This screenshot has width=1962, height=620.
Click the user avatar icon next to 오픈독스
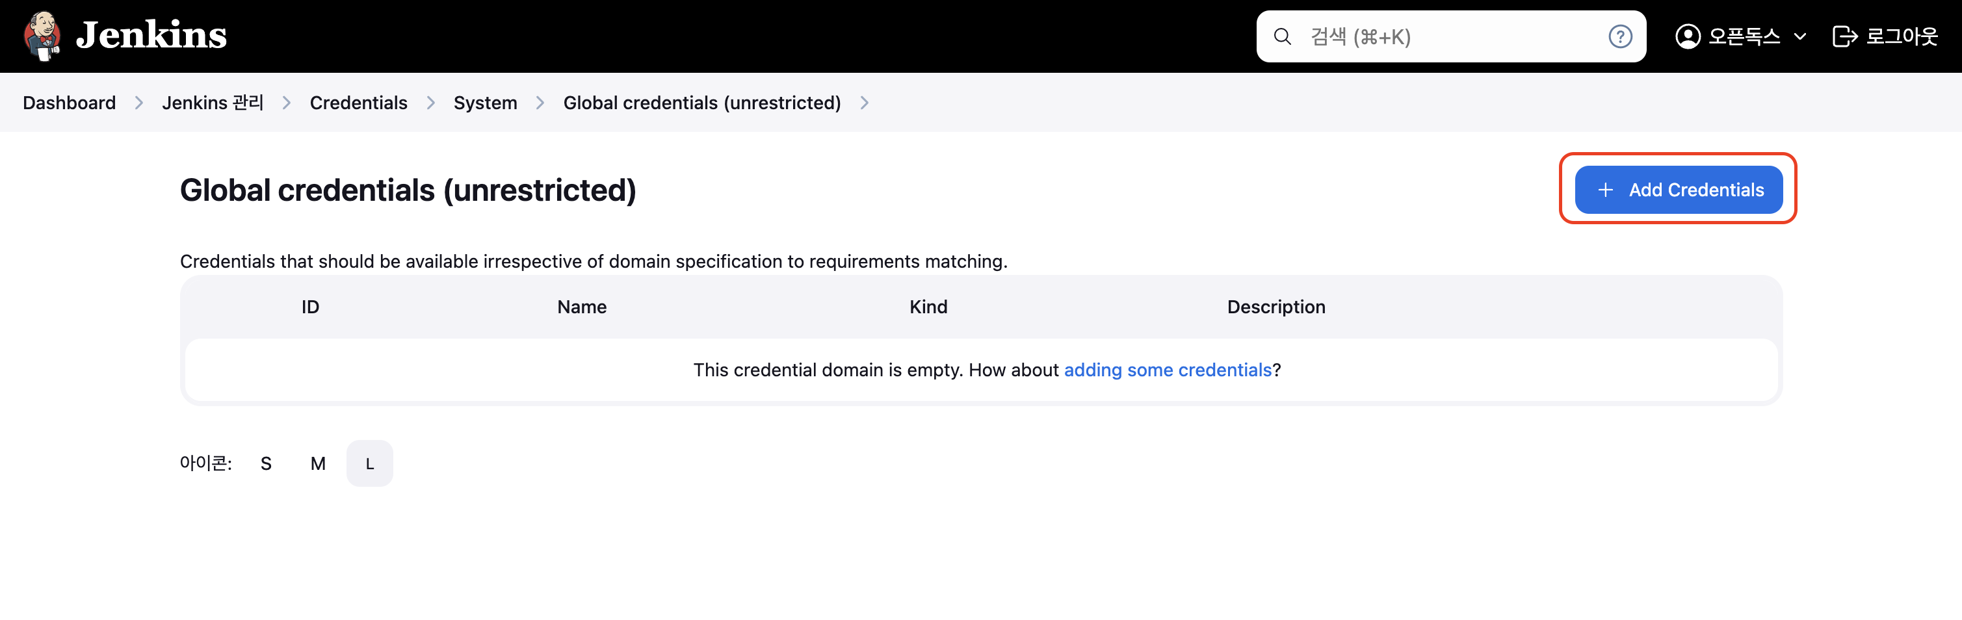click(1688, 36)
